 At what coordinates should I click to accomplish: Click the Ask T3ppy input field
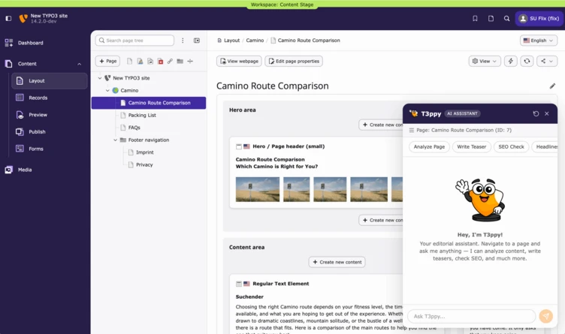coord(471,317)
